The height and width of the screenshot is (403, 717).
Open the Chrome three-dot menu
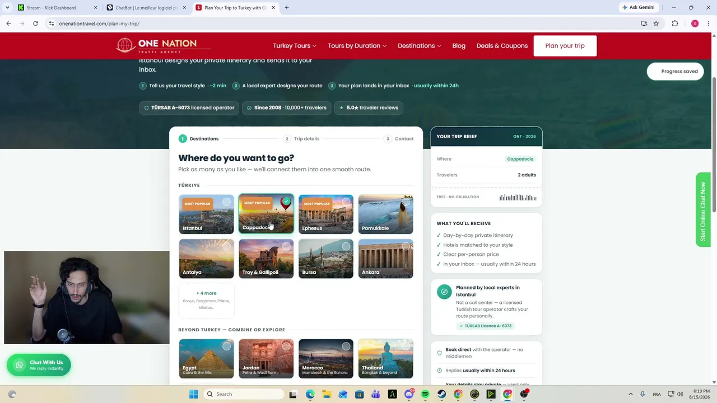[708, 24]
